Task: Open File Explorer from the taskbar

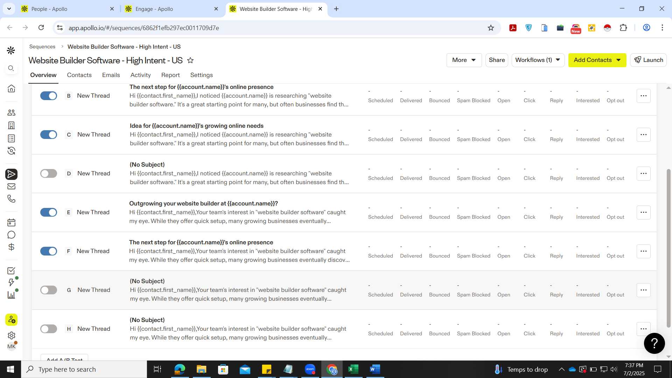Action: click(201, 369)
